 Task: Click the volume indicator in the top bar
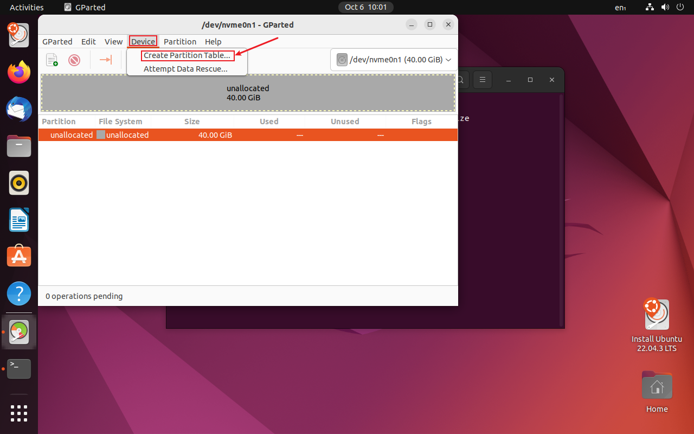click(x=665, y=7)
